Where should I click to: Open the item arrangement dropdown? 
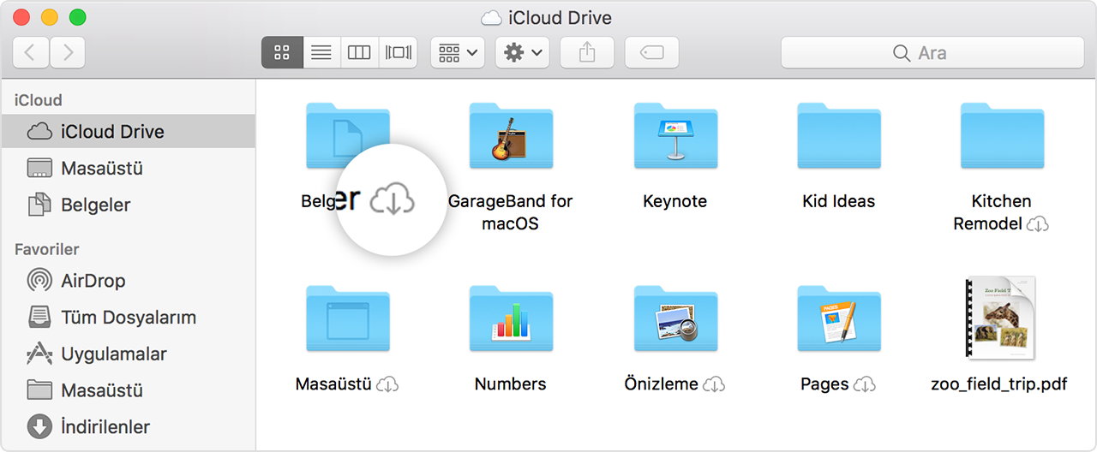(459, 53)
